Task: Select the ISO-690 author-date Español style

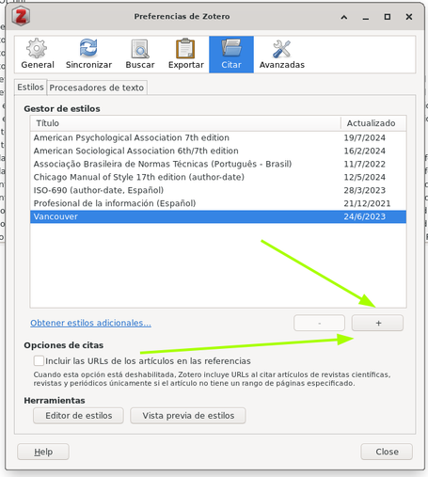Action: tap(218, 190)
